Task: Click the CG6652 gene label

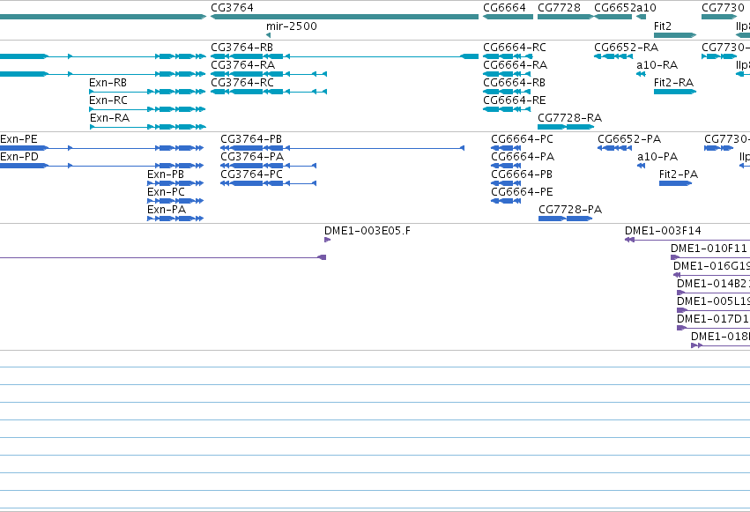Action: (615, 8)
